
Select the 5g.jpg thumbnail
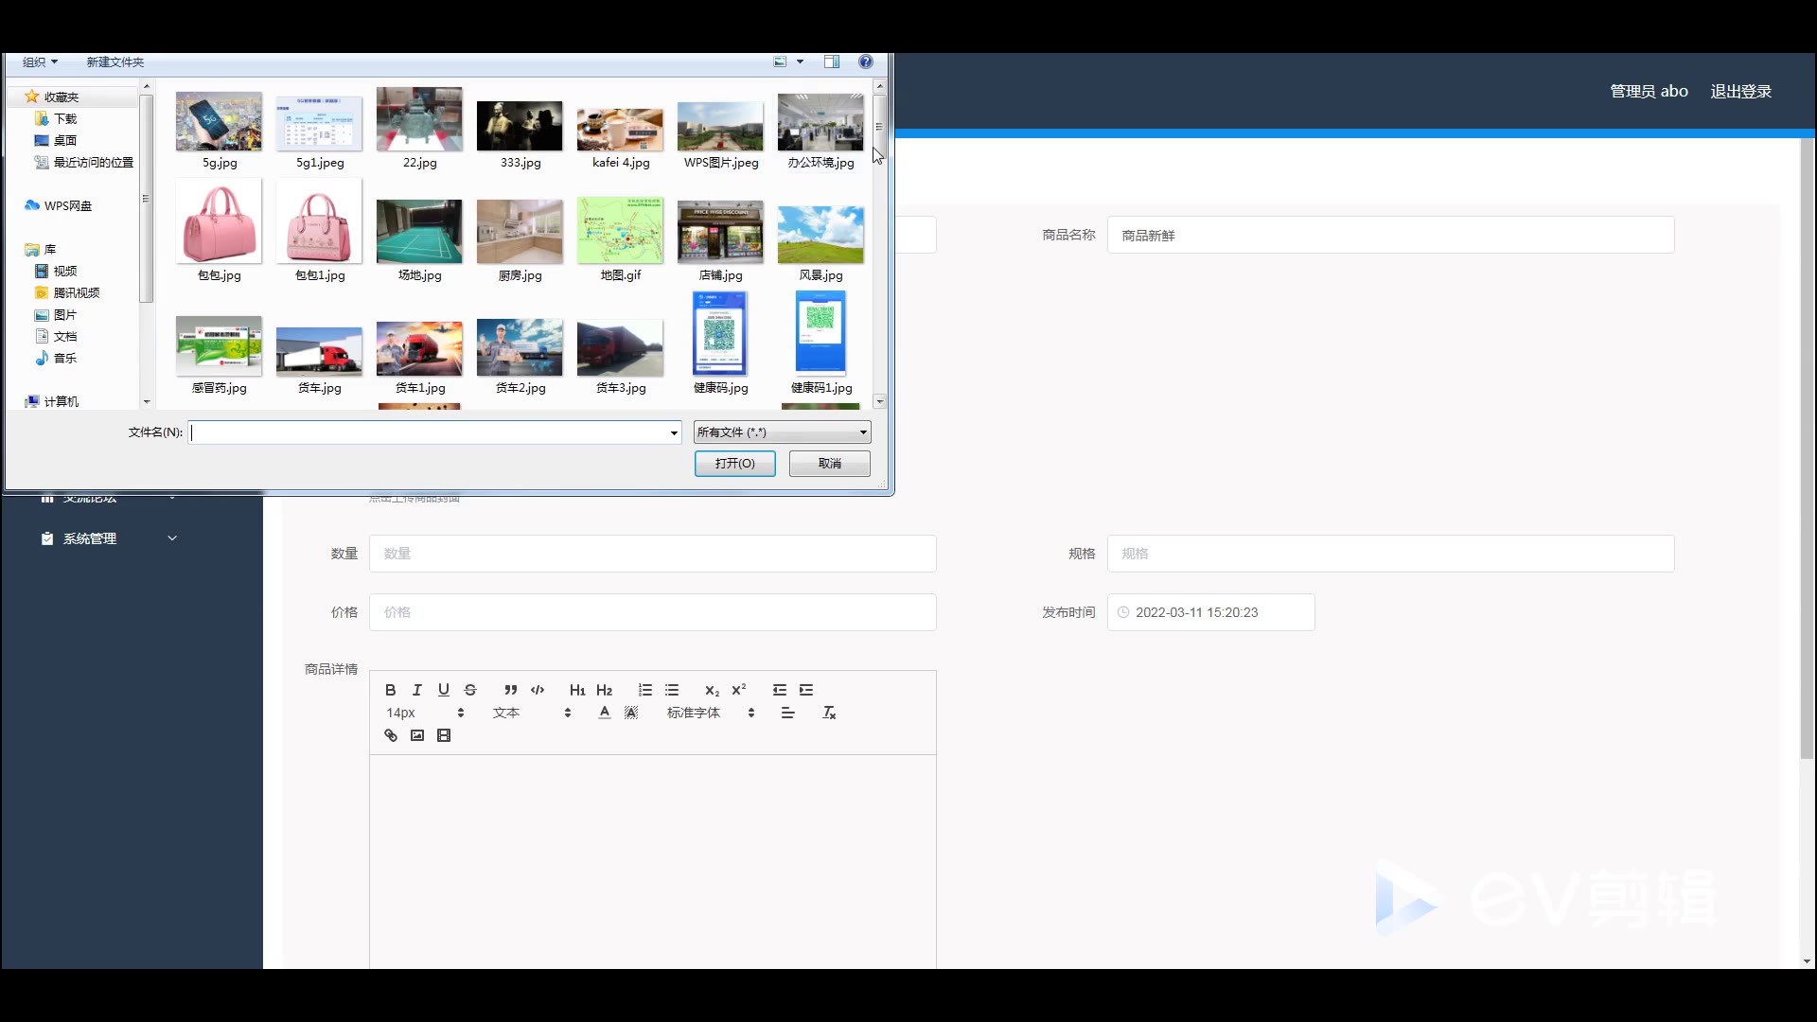(x=219, y=121)
